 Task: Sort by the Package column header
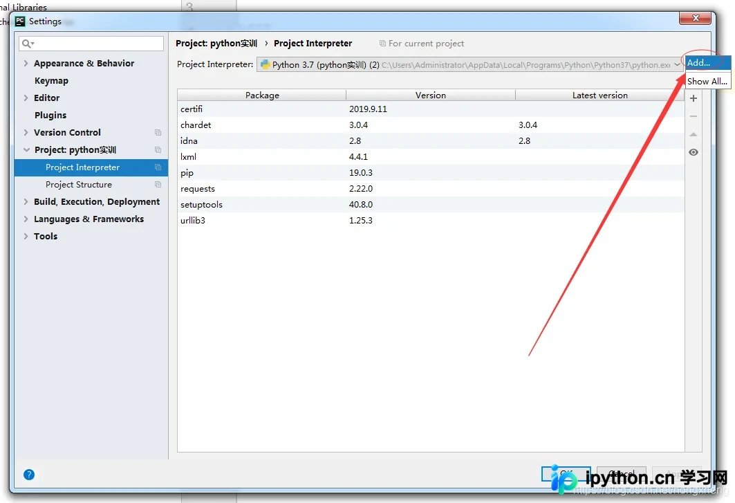coord(262,95)
